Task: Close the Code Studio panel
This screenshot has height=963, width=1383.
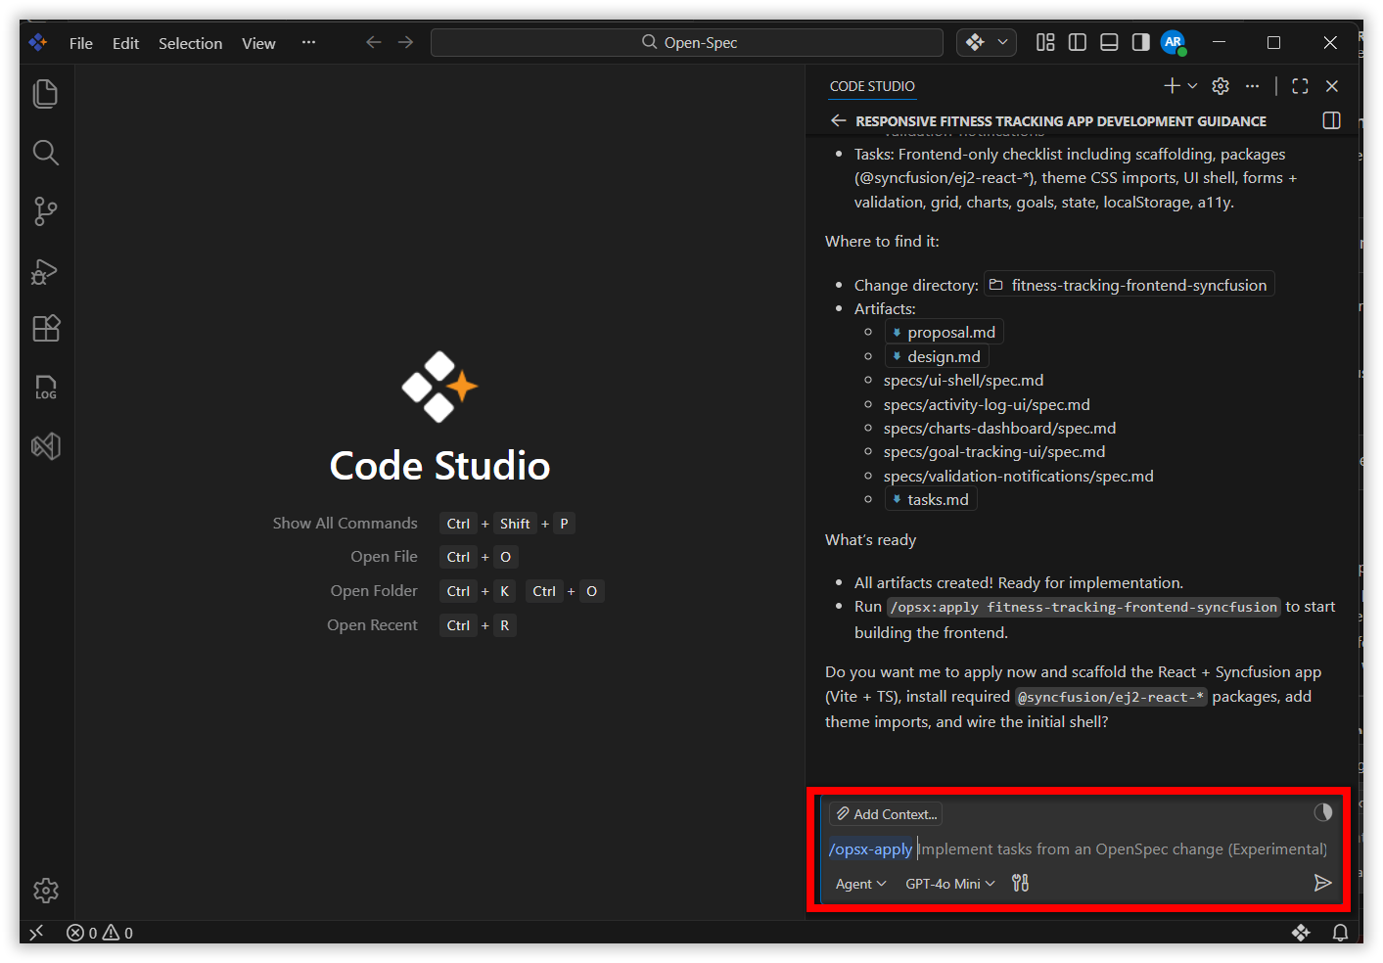Action: [1332, 86]
